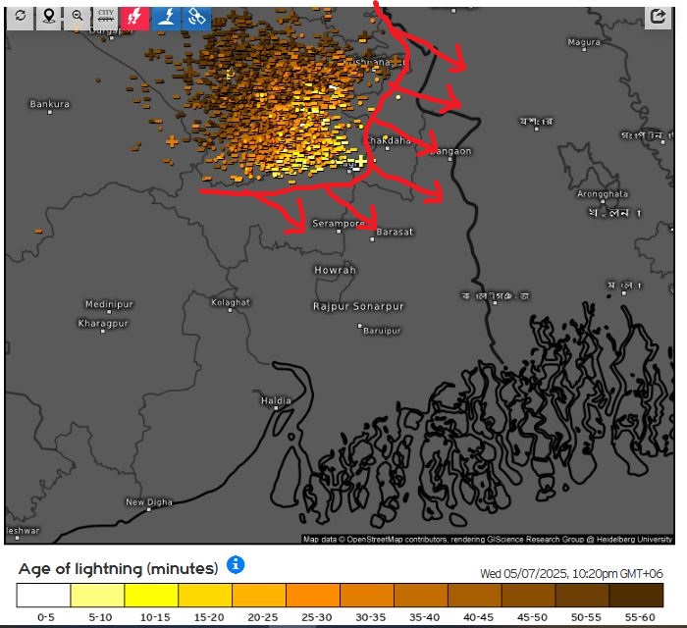The width and height of the screenshot is (687, 628).
Task: Click the dark brown 55-60 minutes swatch
Action: coord(636,596)
